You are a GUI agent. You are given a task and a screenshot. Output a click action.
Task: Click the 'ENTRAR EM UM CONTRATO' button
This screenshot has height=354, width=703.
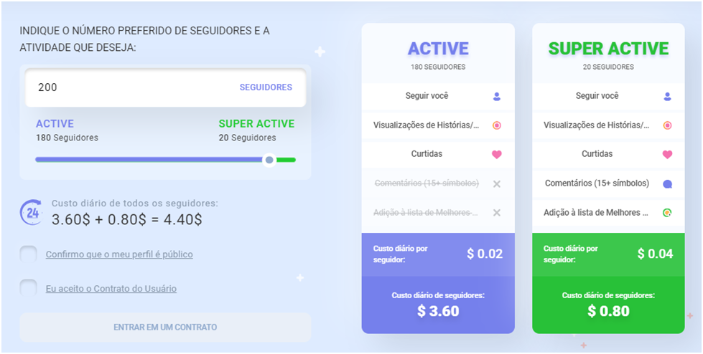pos(165,327)
